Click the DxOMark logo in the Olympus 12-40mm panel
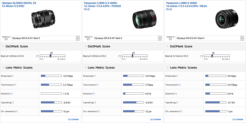 [x=74, y=120]
